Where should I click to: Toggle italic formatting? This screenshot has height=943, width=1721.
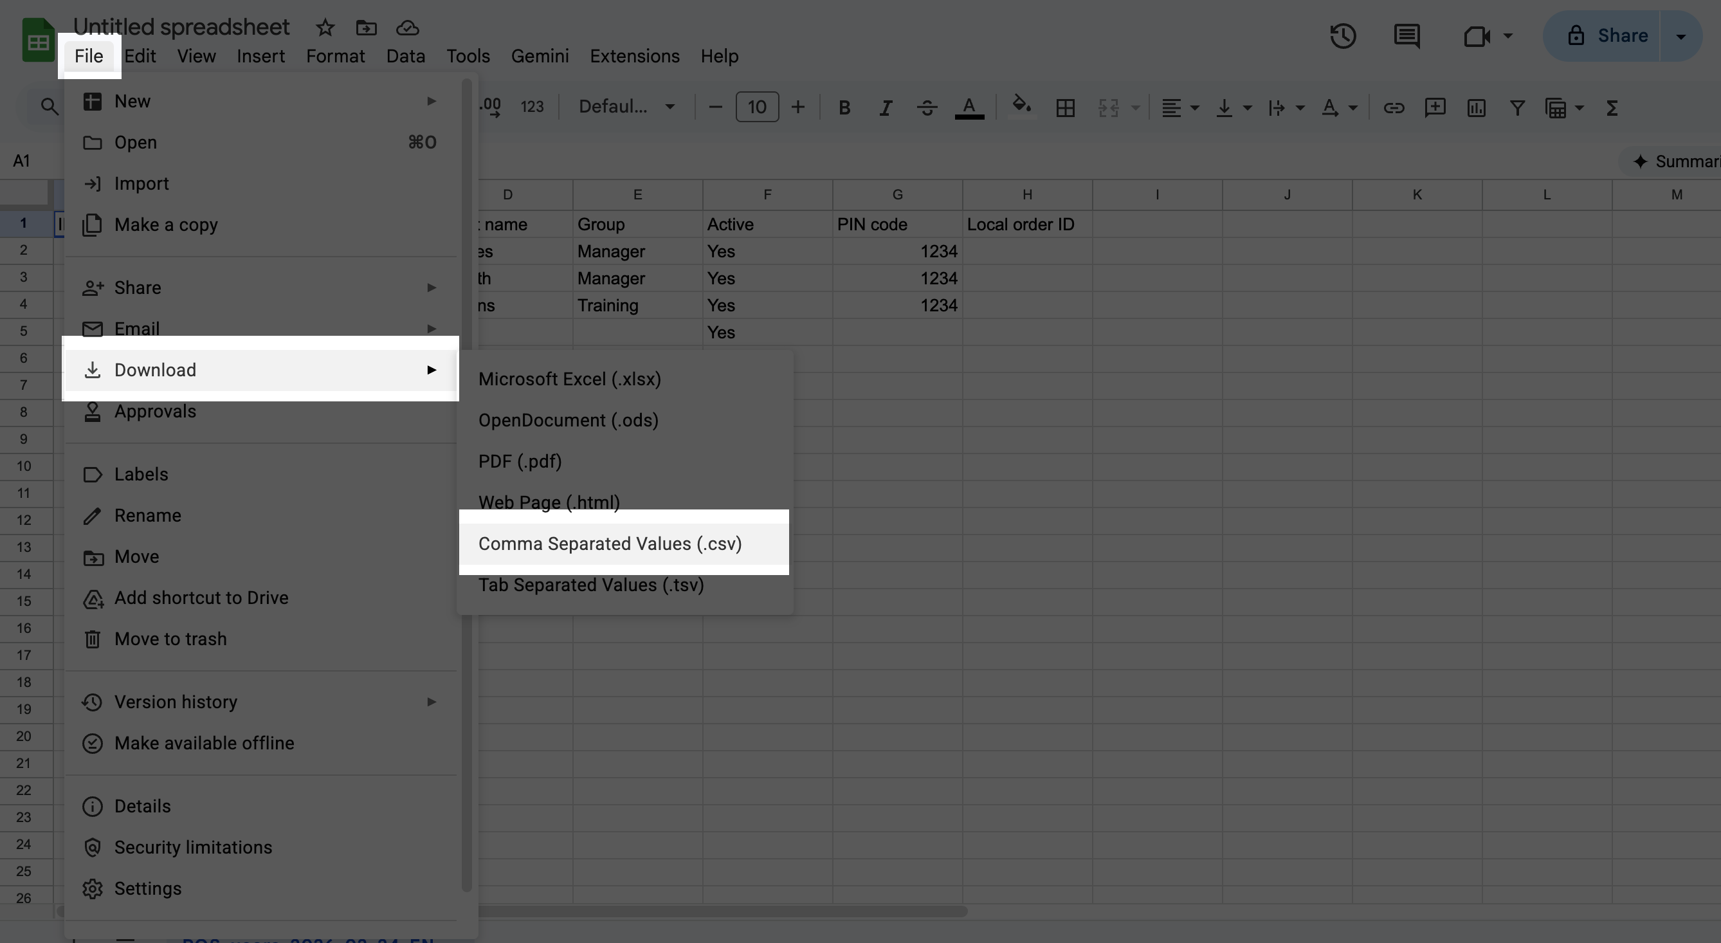885,107
